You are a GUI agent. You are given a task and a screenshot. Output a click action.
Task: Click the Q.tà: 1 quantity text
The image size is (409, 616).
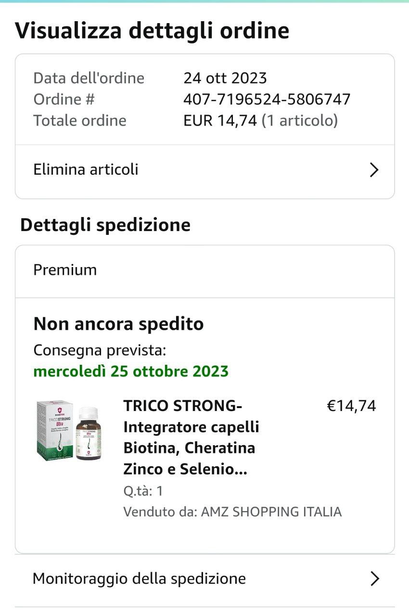(143, 491)
